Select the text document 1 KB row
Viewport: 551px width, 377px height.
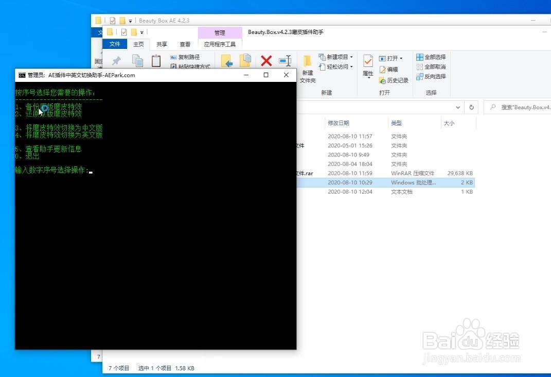(x=386, y=192)
